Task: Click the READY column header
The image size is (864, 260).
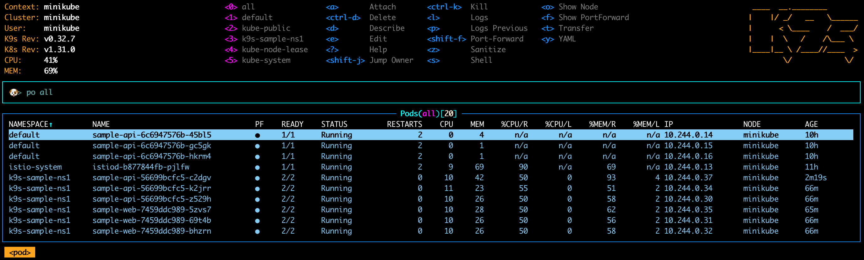Action: (x=292, y=124)
